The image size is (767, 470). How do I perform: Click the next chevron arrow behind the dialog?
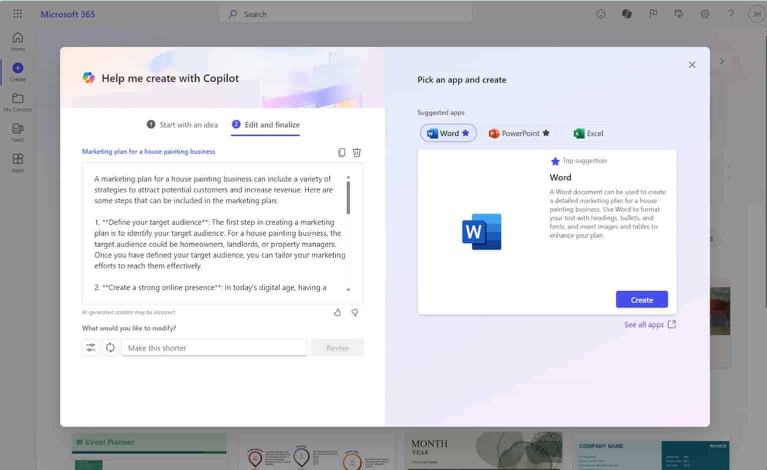[x=722, y=61]
